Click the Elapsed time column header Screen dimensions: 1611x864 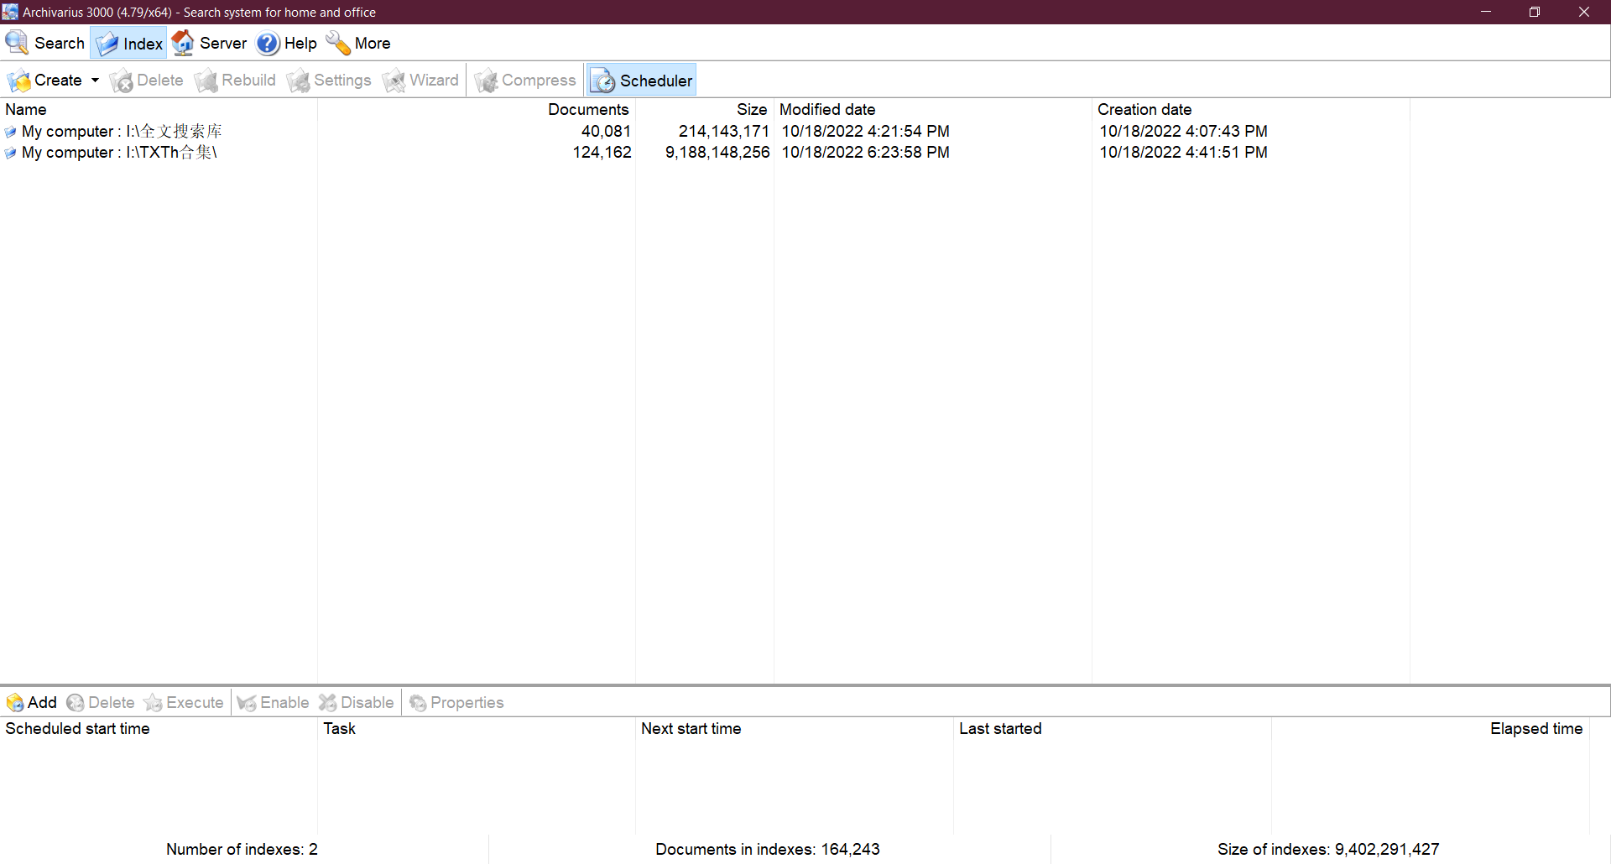1535,729
